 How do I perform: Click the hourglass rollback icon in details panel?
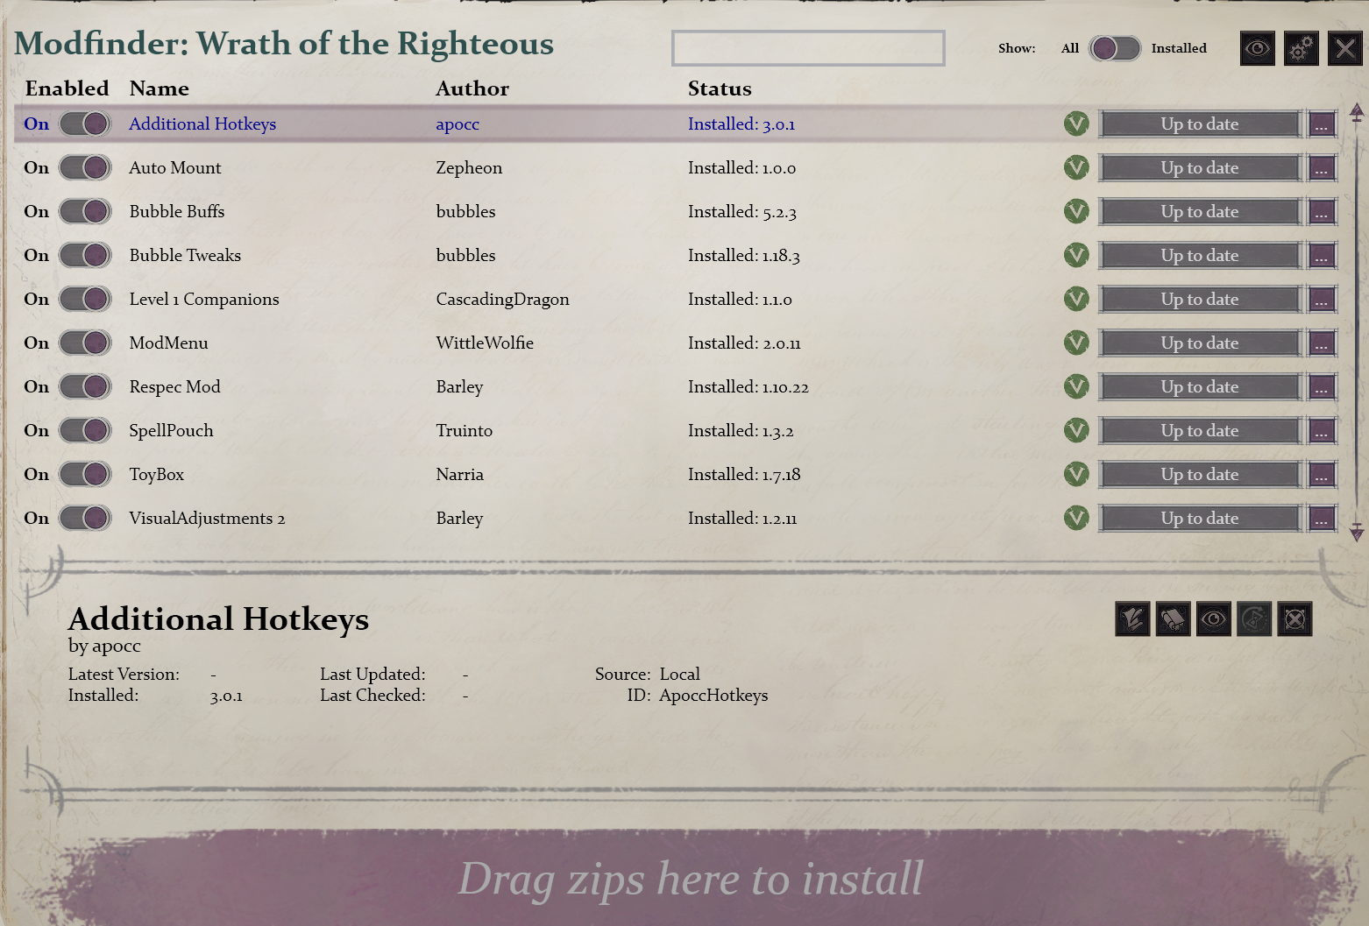coord(1254,619)
